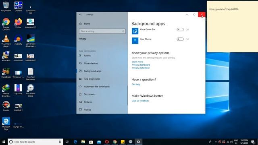This screenshot has width=258, height=145.
Task: Open File Explorer from taskbar
Action: pyautogui.click(x=83, y=142)
